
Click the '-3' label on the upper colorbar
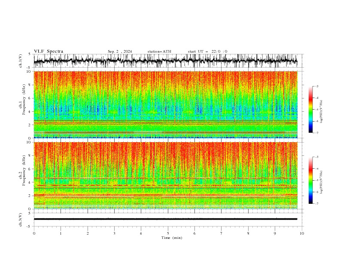click(316, 86)
